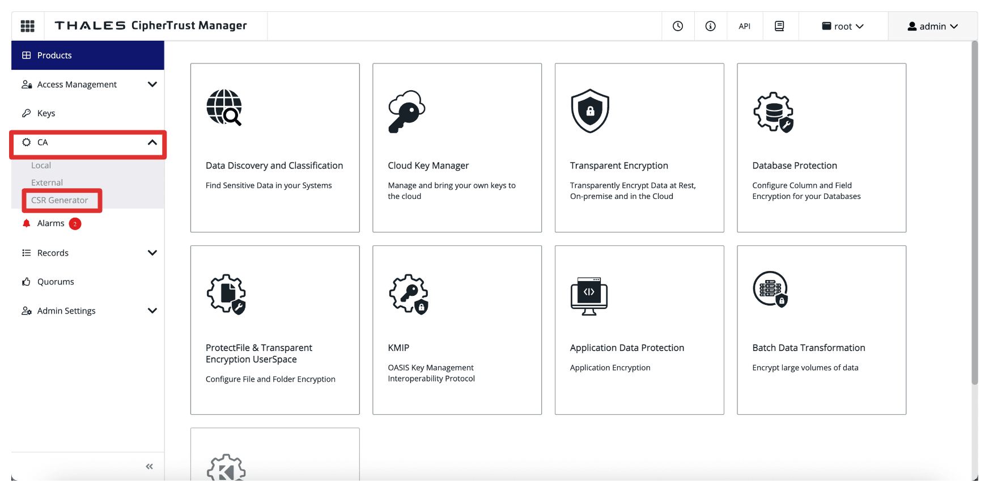The image size is (989, 492).
Task: Open the info circle icon
Action: click(711, 26)
